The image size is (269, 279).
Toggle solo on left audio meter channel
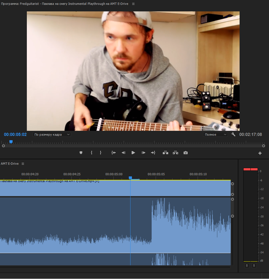click(247, 266)
